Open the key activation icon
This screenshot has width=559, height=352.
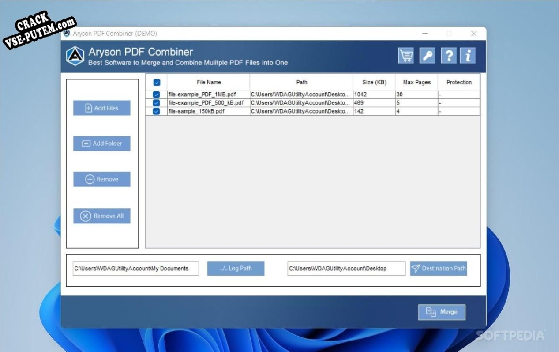[x=427, y=56]
